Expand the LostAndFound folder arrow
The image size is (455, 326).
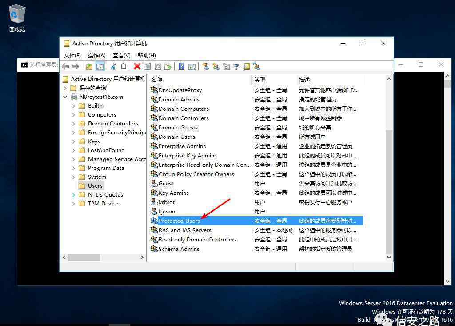pos(74,150)
